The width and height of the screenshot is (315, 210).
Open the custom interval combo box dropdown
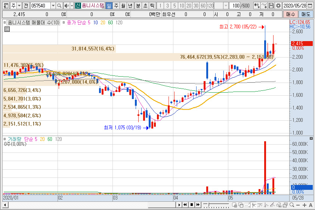click(x=226, y=6)
